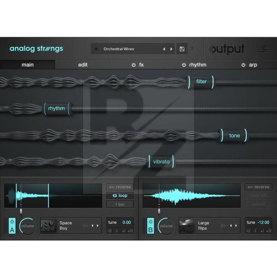Select previous source for Large Rips layer
This screenshot has width=277, height=277.
(231, 226)
